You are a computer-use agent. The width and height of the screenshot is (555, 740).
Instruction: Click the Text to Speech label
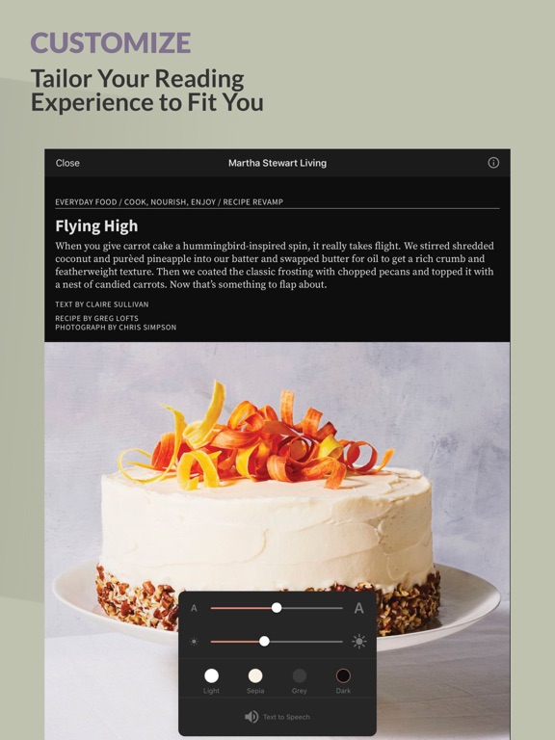coord(286,717)
